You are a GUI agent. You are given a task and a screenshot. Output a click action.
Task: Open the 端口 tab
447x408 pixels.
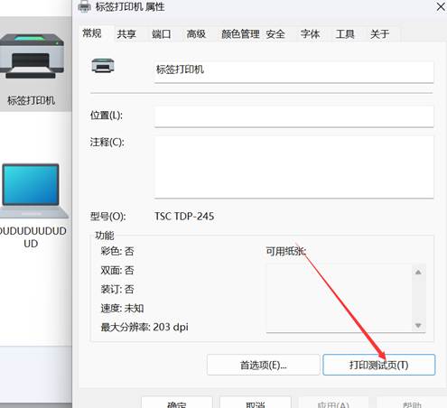[x=162, y=34]
